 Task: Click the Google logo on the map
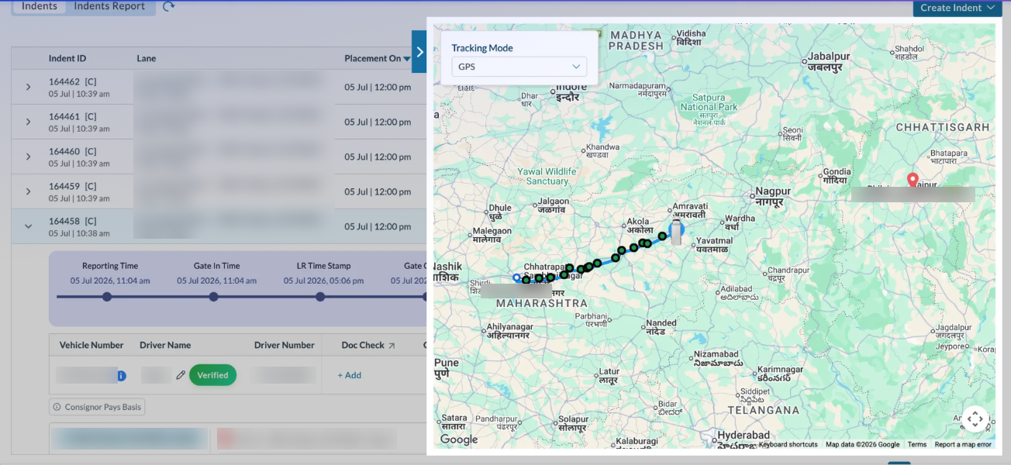[x=459, y=439]
